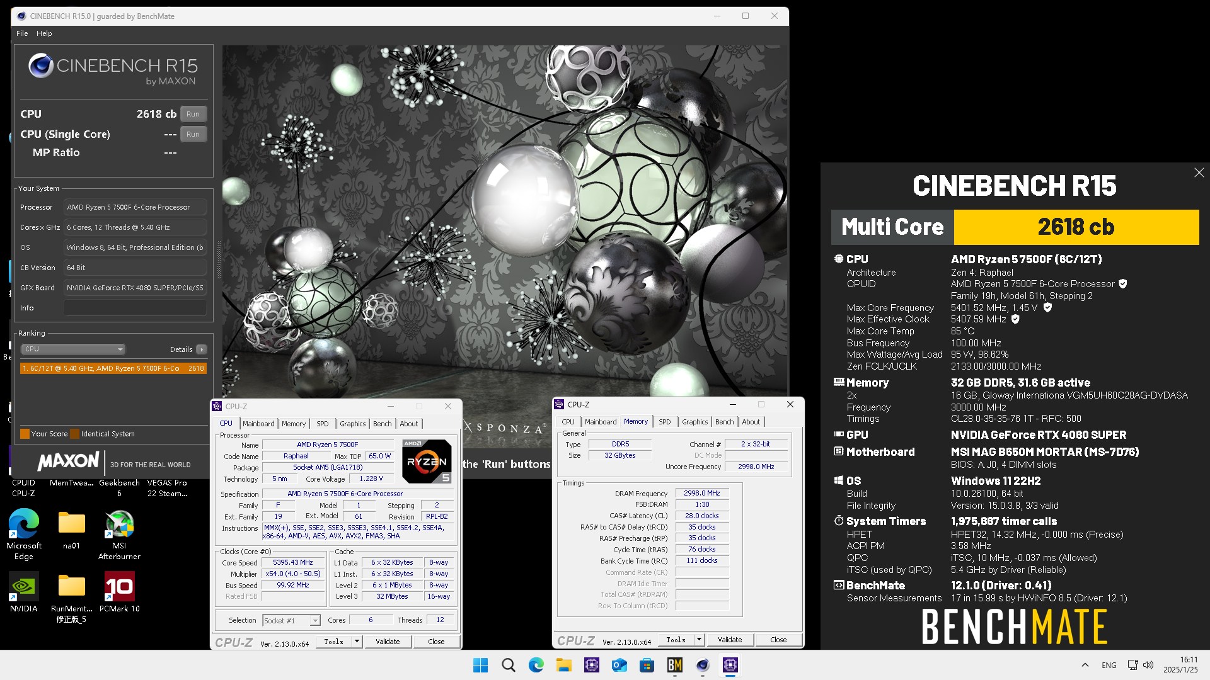Open the Microsoft Edge desktop shortcut

pos(24,534)
